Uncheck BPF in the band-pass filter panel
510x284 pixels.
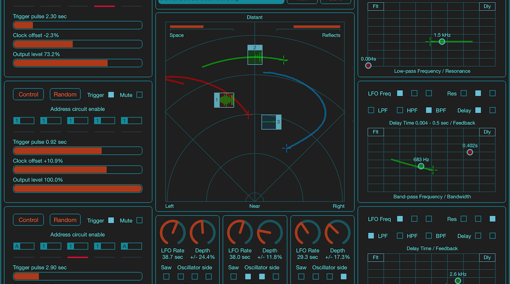pos(429,110)
